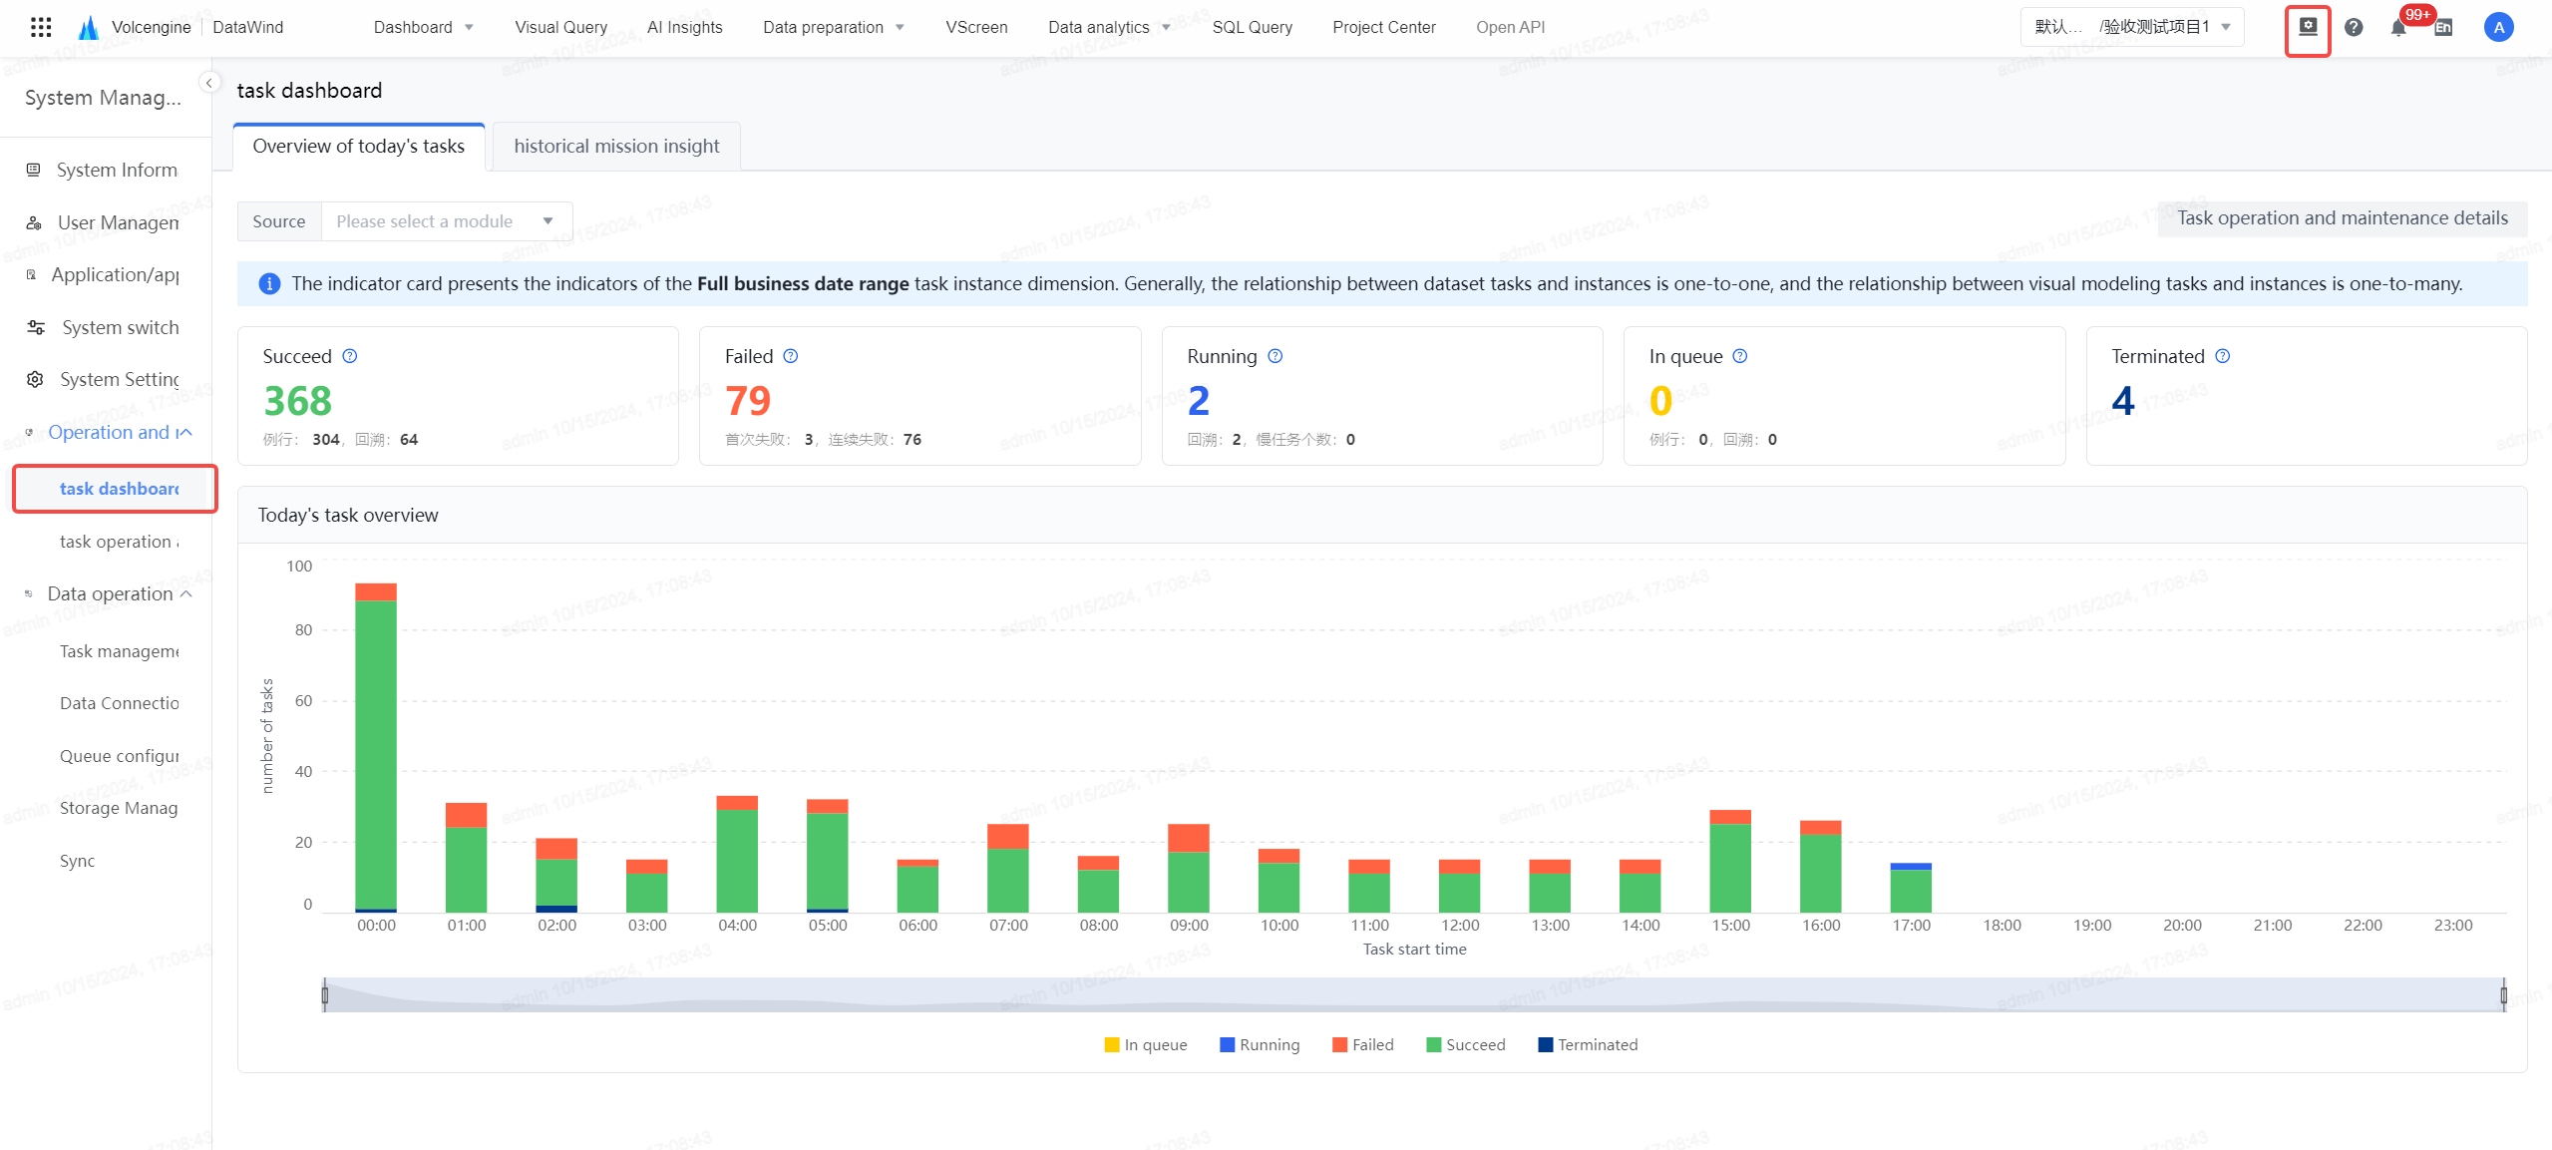
Task: Click the 17:00 bar in the chart
Action: point(1911,888)
